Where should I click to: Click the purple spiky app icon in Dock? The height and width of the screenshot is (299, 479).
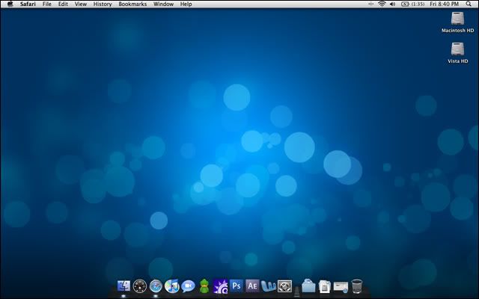pos(220,286)
